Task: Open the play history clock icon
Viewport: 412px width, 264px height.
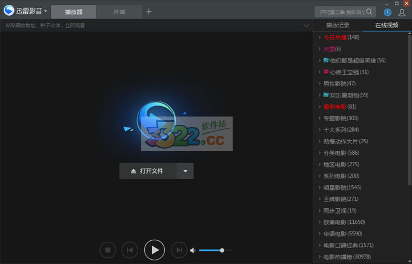Action: tap(388, 12)
